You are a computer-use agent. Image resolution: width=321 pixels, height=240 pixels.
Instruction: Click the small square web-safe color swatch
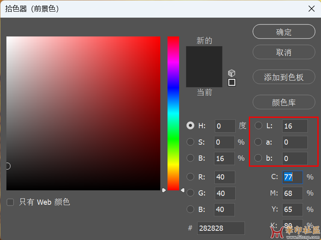(232, 83)
